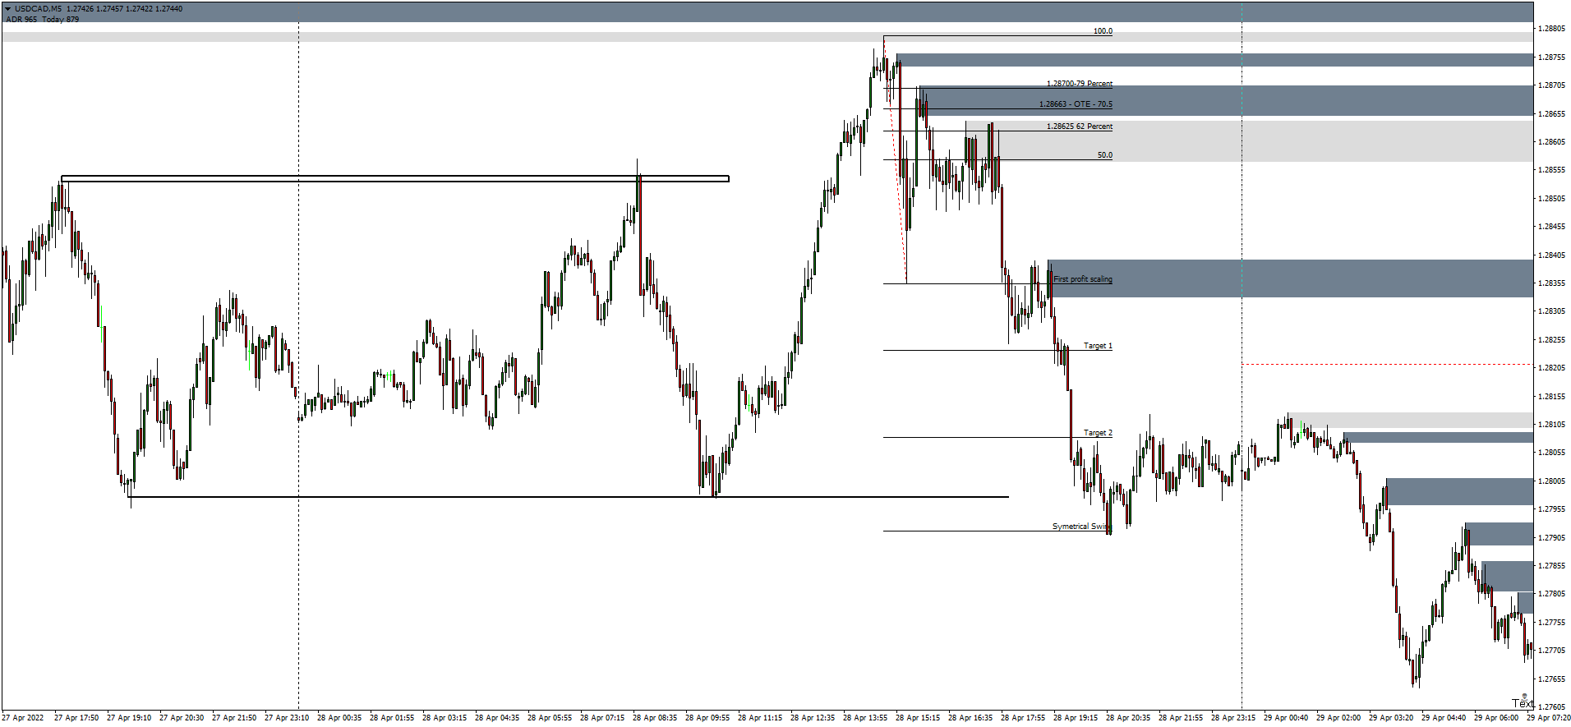Select the 50.0 Fibonacci level label
The height and width of the screenshot is (727, 1571).
click(x=1105, y=155)
